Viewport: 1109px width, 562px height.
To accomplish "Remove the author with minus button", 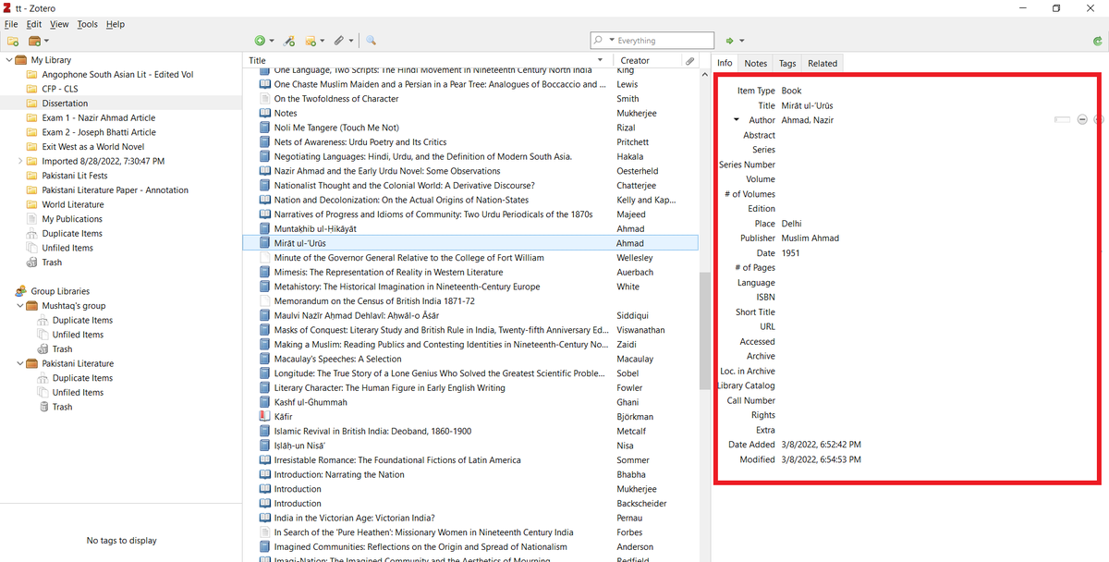I will [x=1081, y=120].
